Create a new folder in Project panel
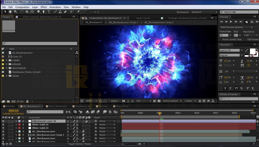 pyautogui.click(x=8, y=101)
